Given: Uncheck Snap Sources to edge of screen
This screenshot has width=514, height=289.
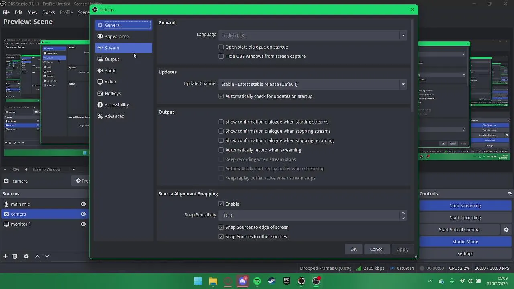Looking at the screenshot, I should pos(221,227).
